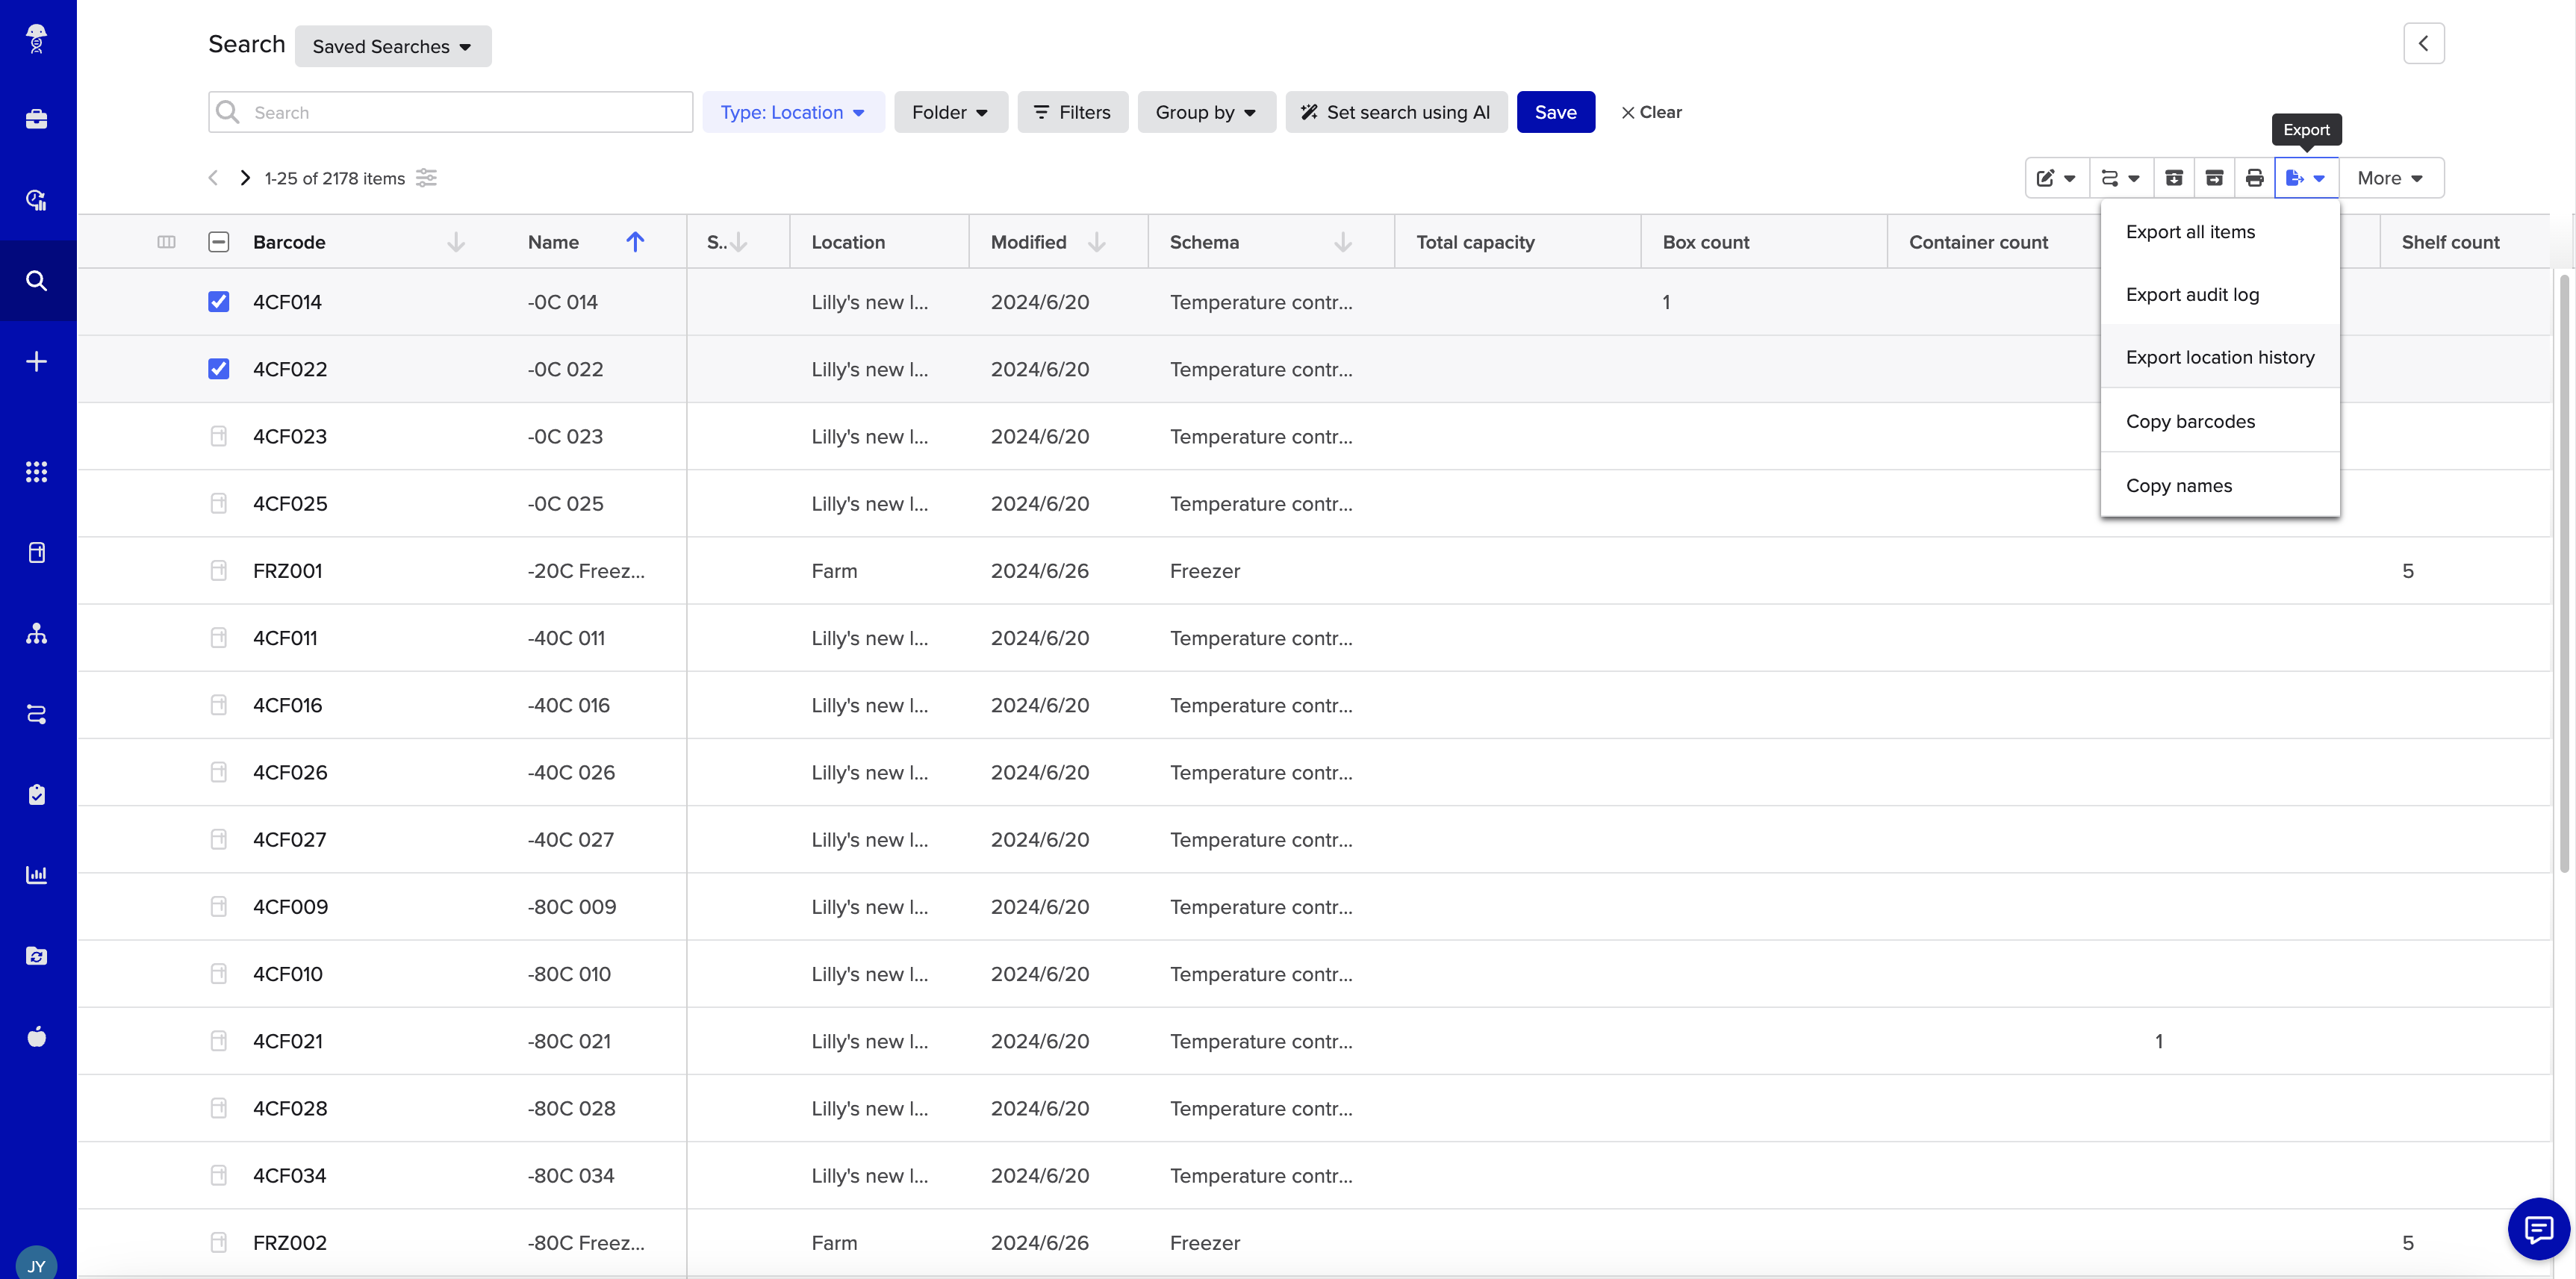Toggle the select-all header checkbox
2576x1279 pixels.
pos(219,242)
